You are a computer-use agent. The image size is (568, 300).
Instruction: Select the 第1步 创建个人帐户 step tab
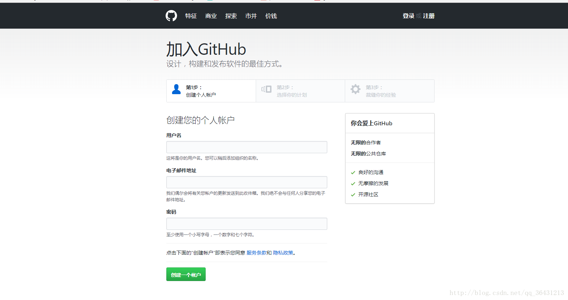click(211, 91)
